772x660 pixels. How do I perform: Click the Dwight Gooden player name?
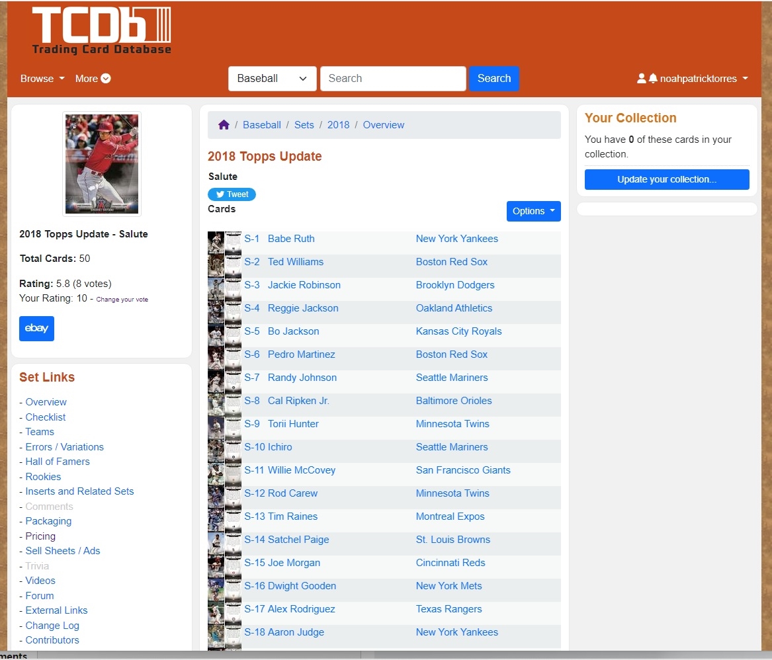click(x=302, y=586)
